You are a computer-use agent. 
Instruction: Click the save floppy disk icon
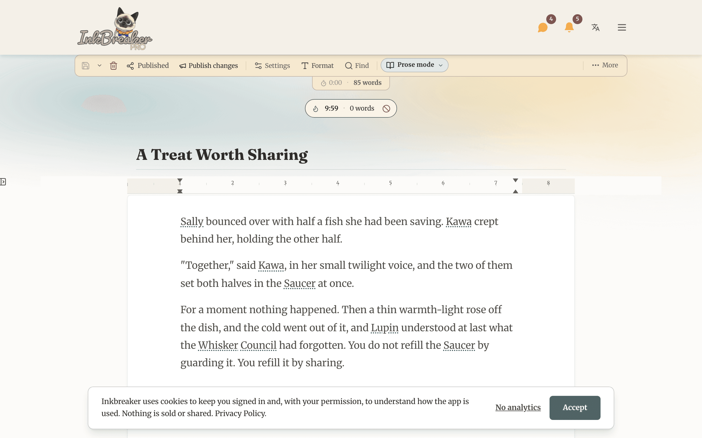(x=85, y=66)
